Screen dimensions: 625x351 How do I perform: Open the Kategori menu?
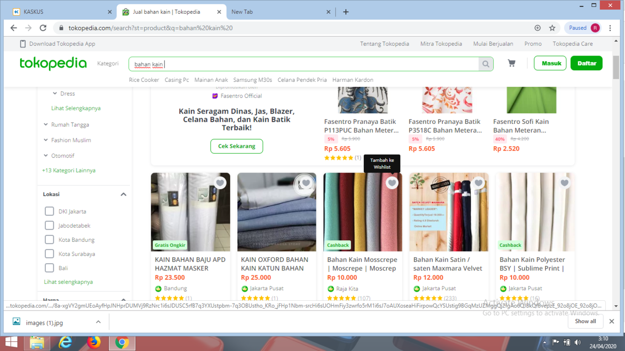point(108,63)
